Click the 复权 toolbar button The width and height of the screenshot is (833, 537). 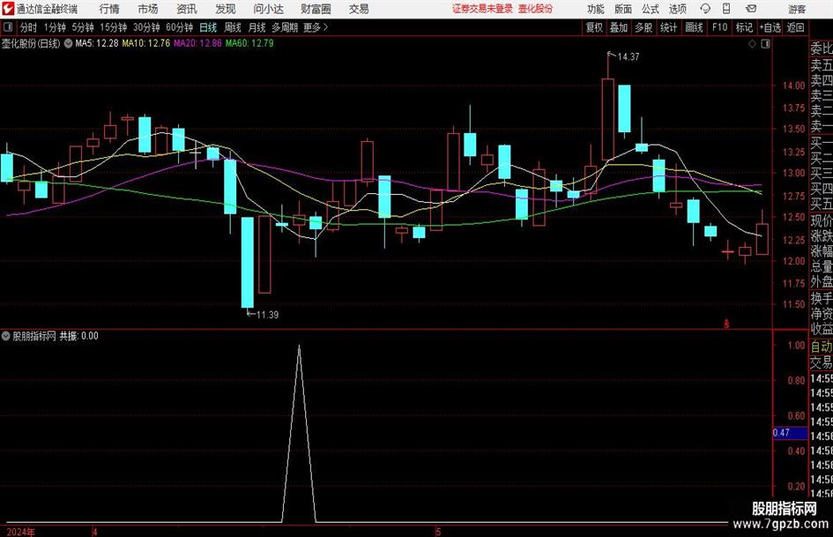(x=594, y=27)
